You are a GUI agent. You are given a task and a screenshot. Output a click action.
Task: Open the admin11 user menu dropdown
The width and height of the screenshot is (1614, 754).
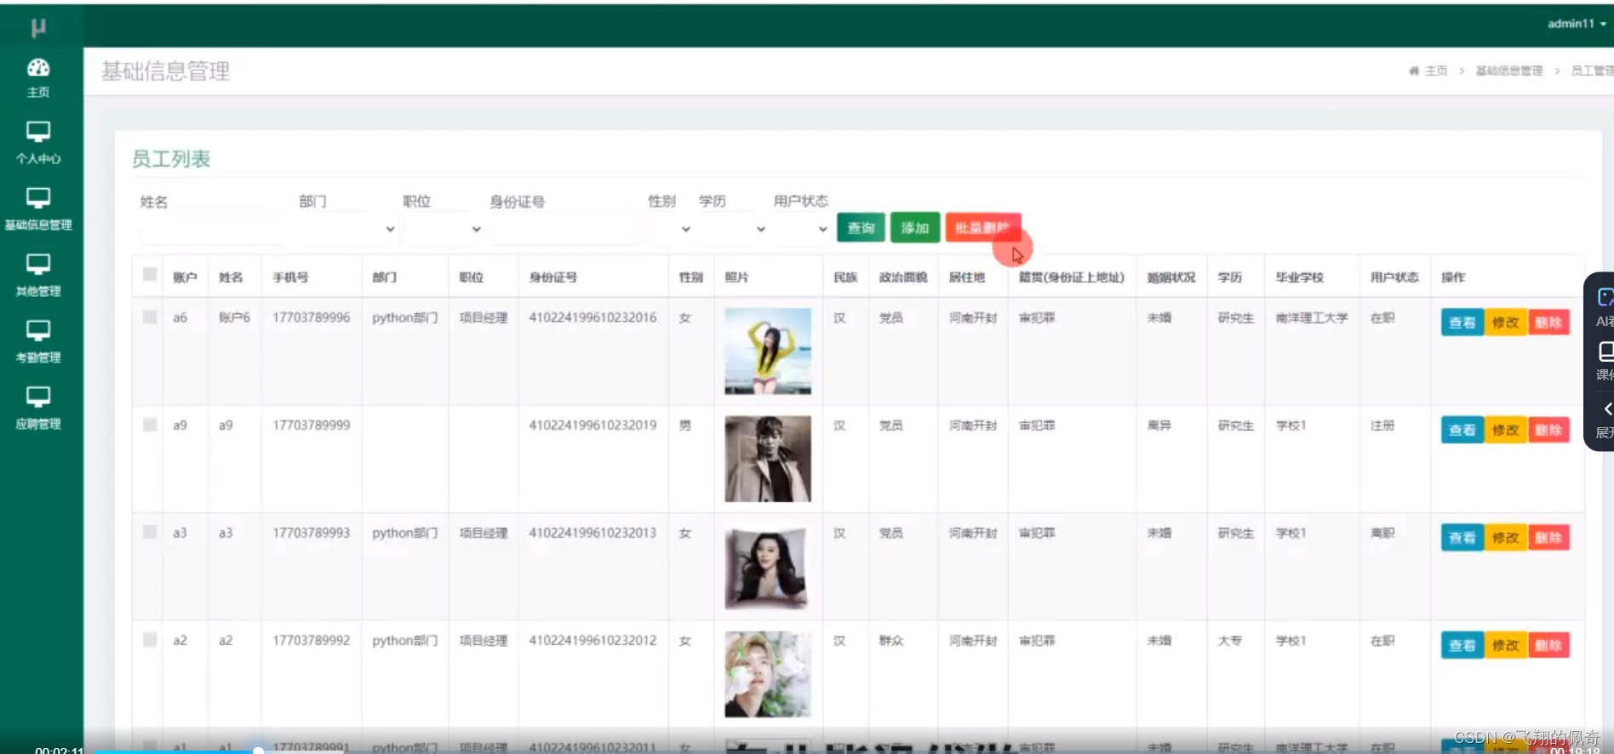(1577, 24)
